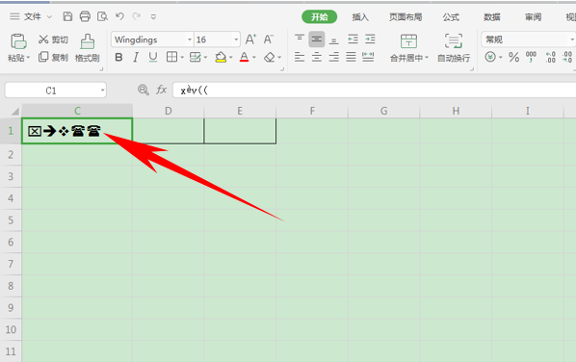The height and width of the screenshot is (362, 576).
Task: Apply the red font color swatch
Action: pyautogui.click(x=244, y=57)
